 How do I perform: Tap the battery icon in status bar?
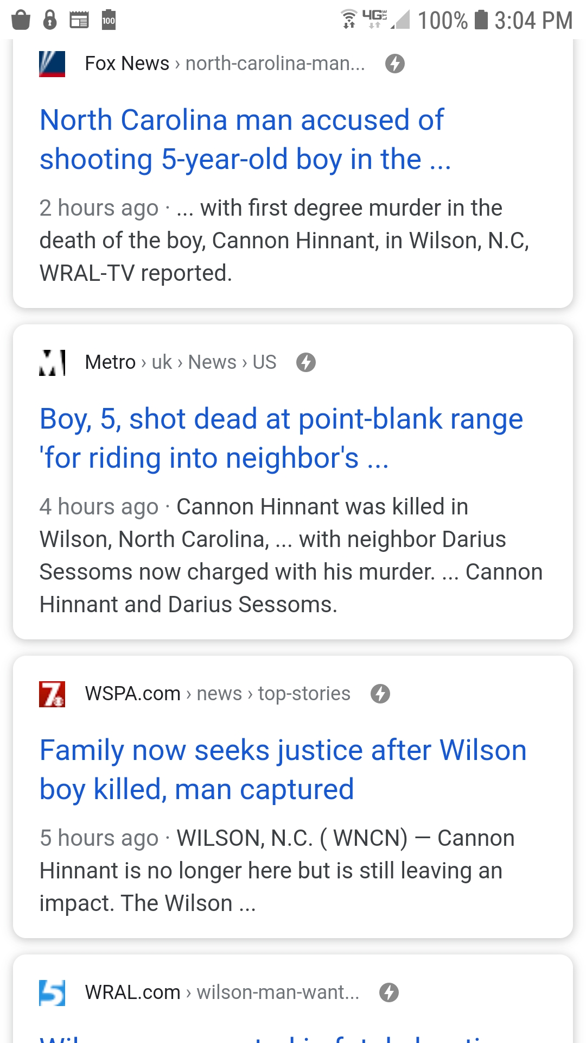tap(481, 20)
